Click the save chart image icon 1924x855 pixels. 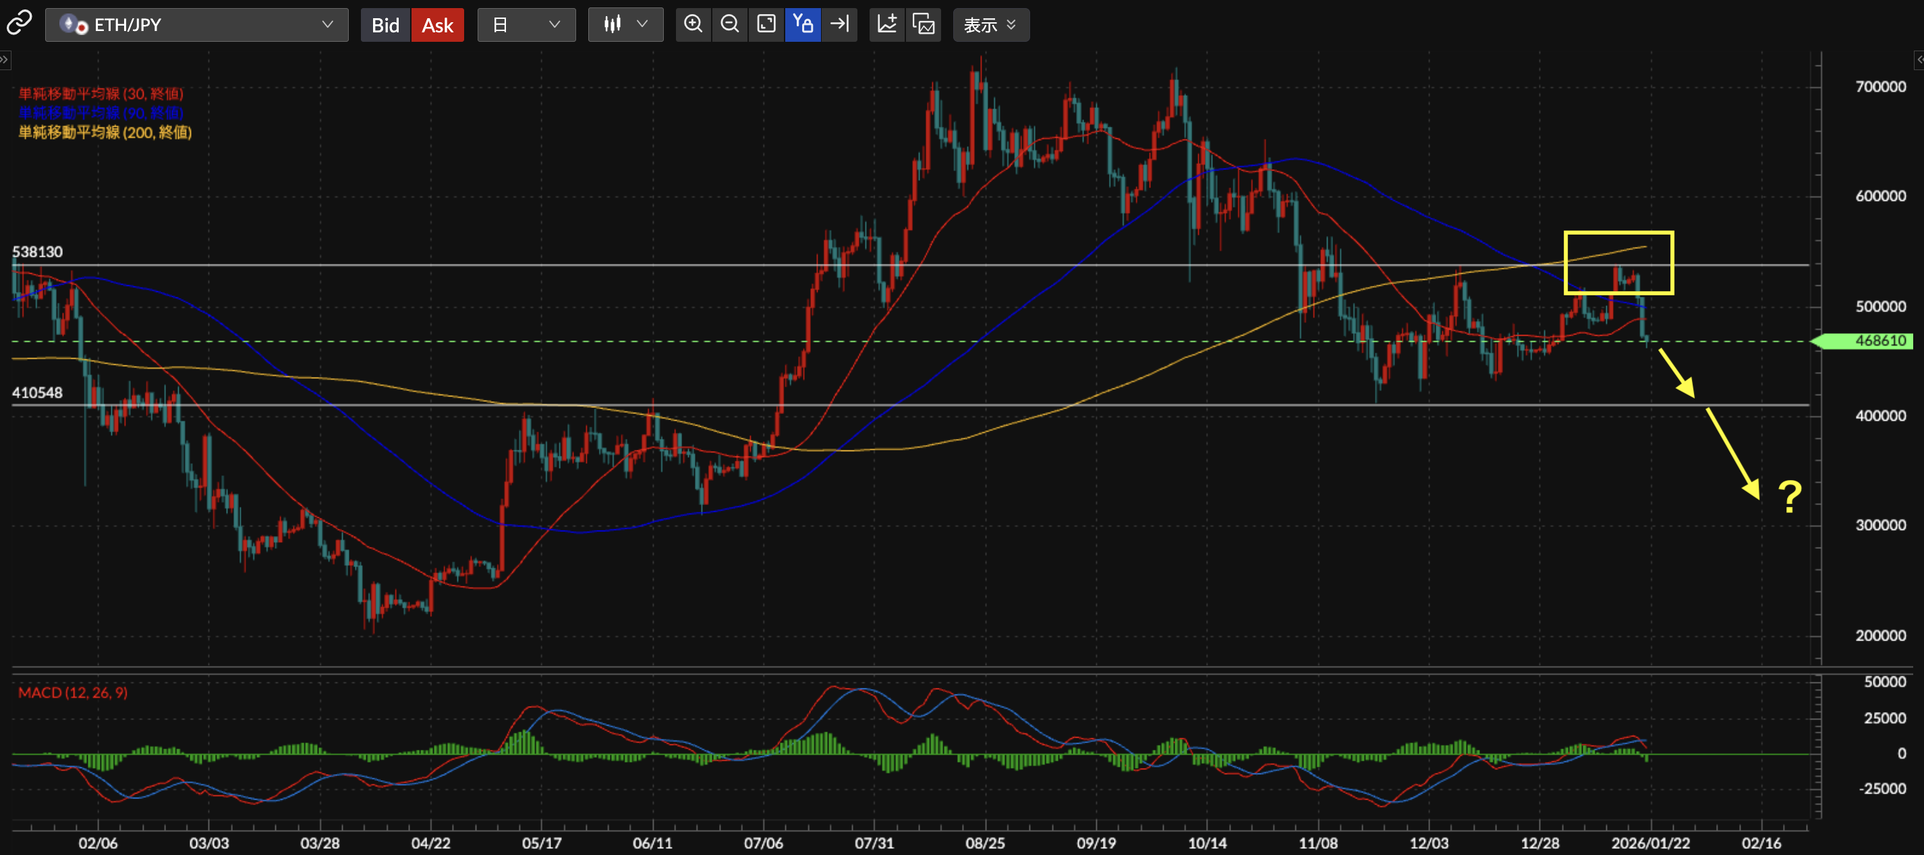click(924, 25)
